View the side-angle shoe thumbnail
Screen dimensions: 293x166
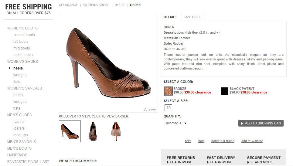click(x=70, y=131)
